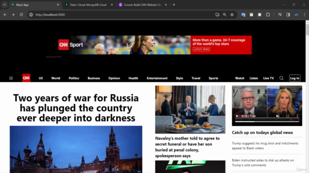Open the Business section
Screen dimensions: 309x173
(x=94, y=78)
